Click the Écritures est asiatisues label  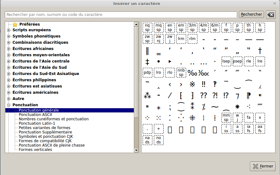(x=37, y=86)
